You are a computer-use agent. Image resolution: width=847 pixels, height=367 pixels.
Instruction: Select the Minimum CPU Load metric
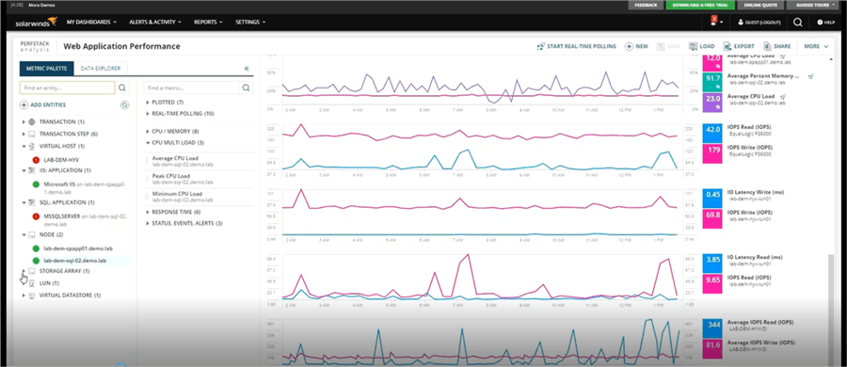pos(199,196)
